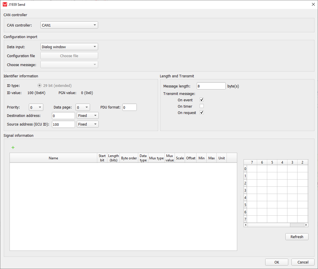
Task: Click the green plus add signal icon
Action: tap(13, 147)
